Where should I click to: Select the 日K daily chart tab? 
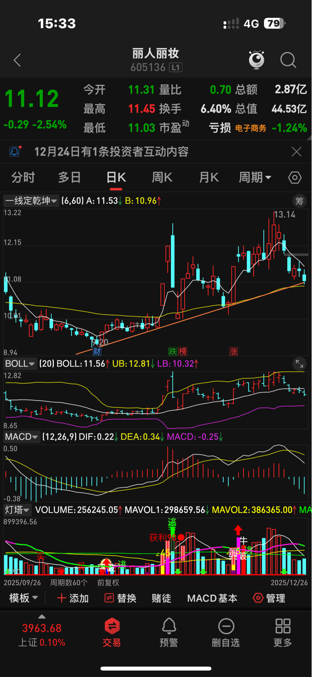click(x=116, y=178)
